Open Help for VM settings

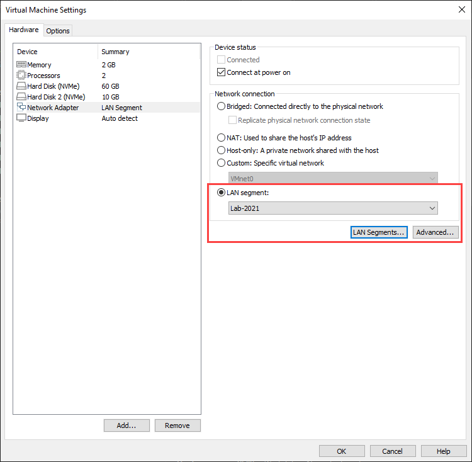tap(444, 451)
